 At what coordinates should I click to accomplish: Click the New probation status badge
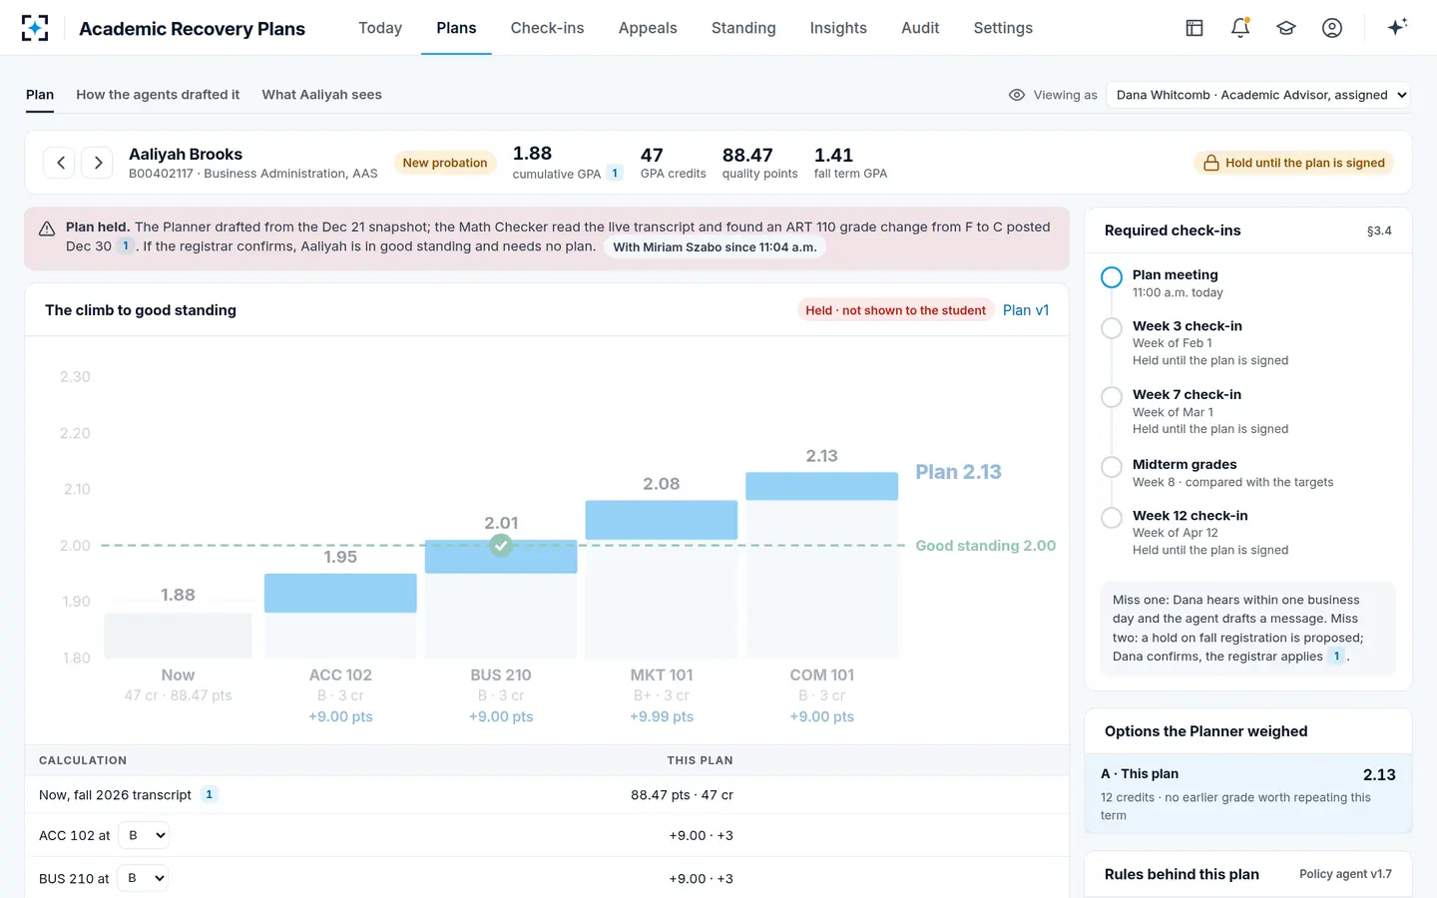445,163
